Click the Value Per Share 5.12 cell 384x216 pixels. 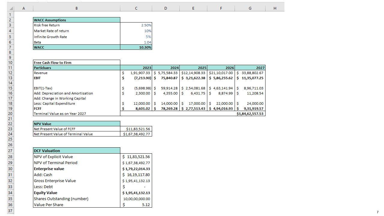(x=136, y=205)
